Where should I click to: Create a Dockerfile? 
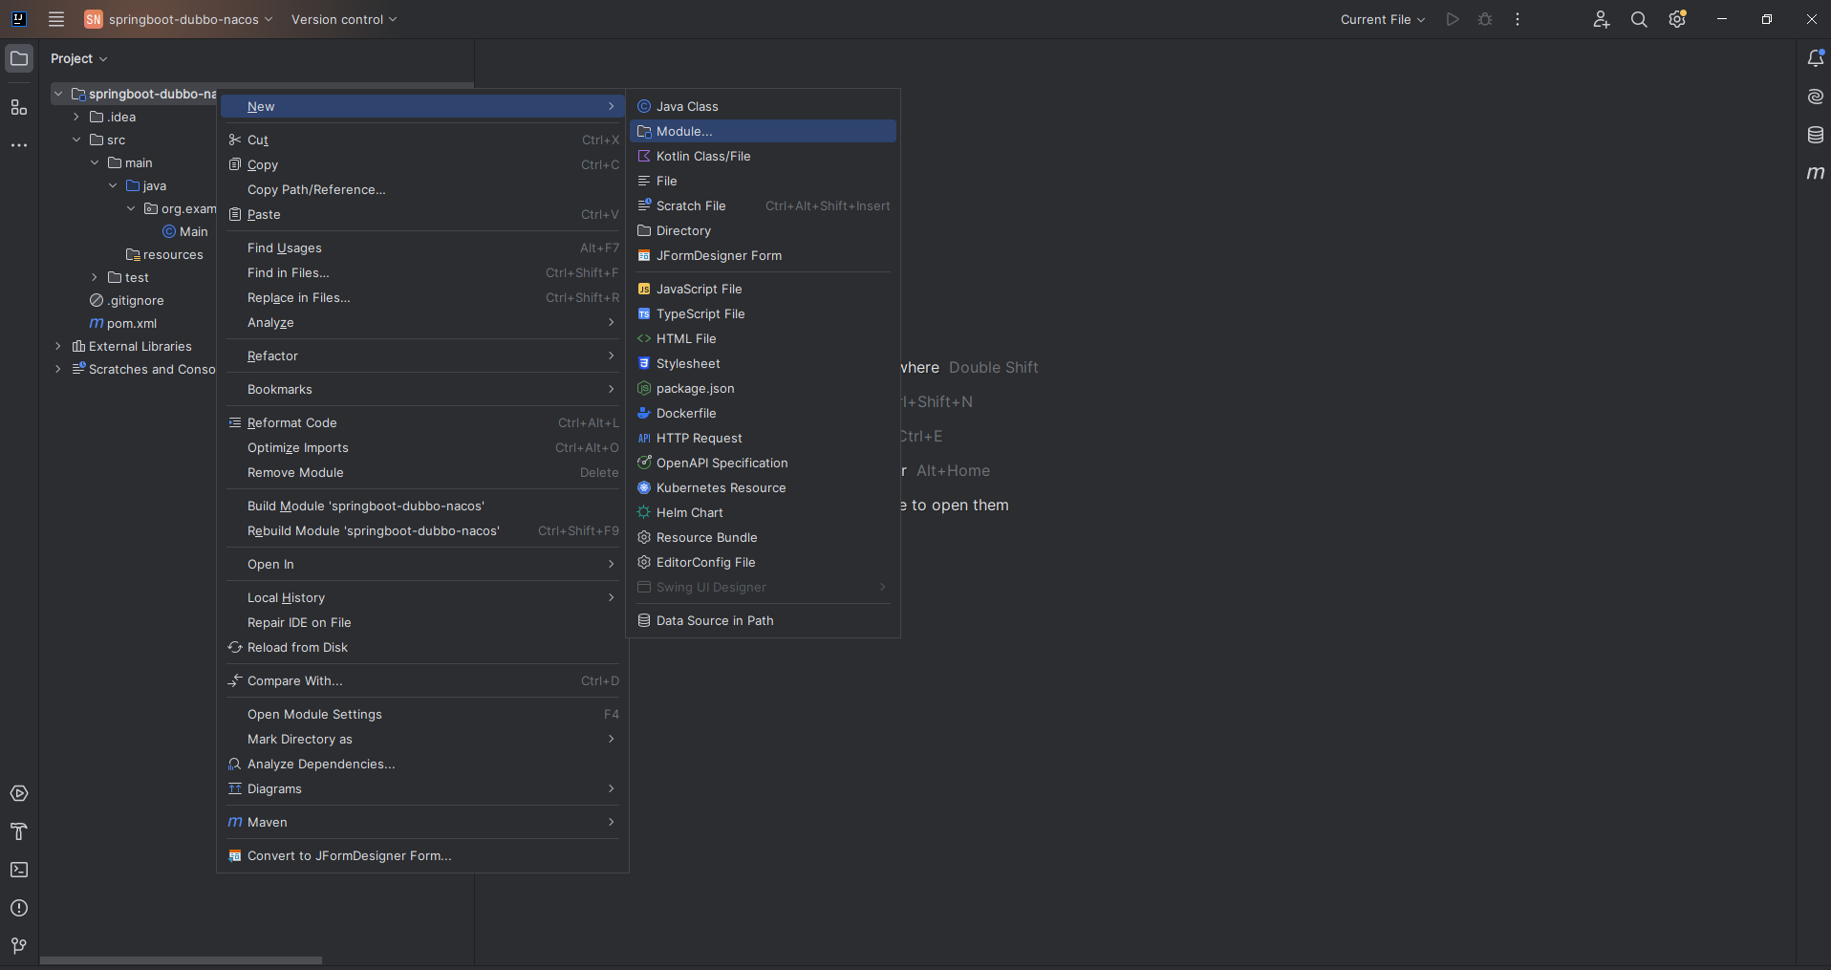[763, 413]
